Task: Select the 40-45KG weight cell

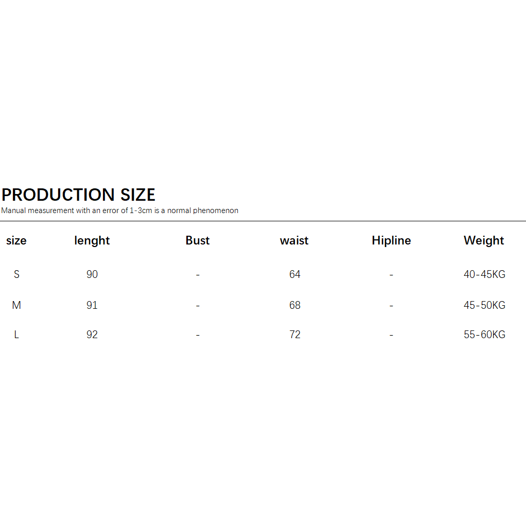Action: pos(484,274)
